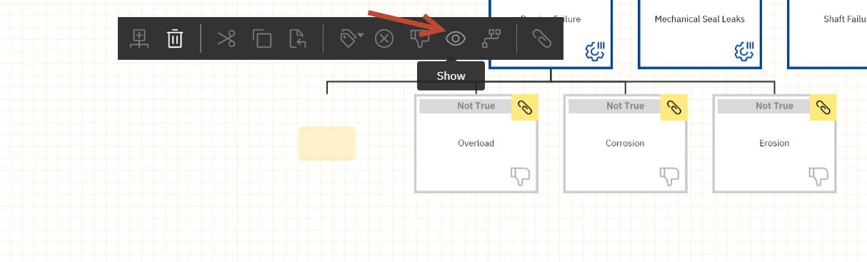The width and height of the screenshot is (867, 262).
Task: Open the paperclip attachment on Erosion node
Action: (x=823, y=108)
